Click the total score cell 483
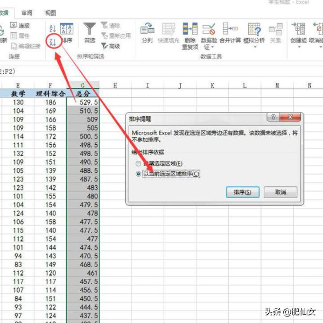323x323 pixels. tap(83, 188)
